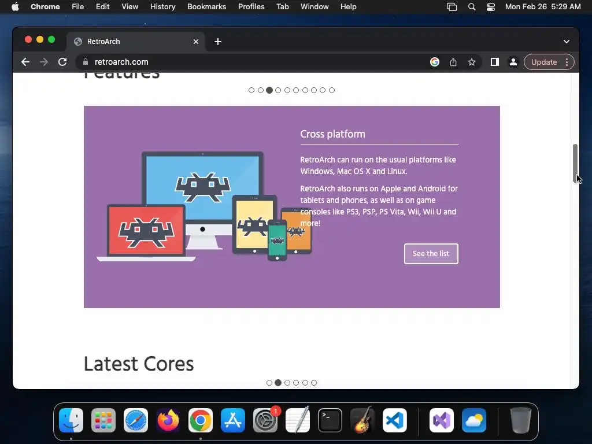Open the Bookmarks menu

tap(206, 7)
